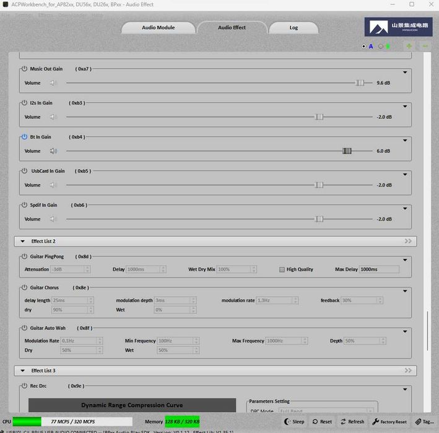This screenshot has height=433, width=439.
Task: Select preset A radio button
Action: (363, 46)
